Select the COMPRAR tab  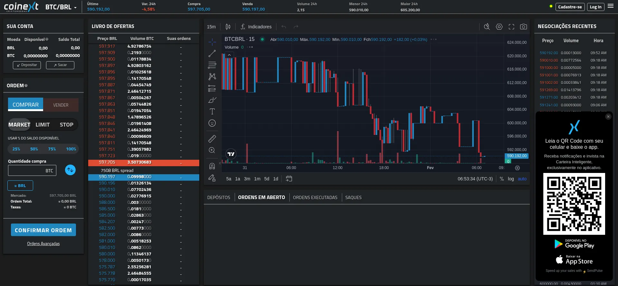pyautogui.click(x=25, y=105)
